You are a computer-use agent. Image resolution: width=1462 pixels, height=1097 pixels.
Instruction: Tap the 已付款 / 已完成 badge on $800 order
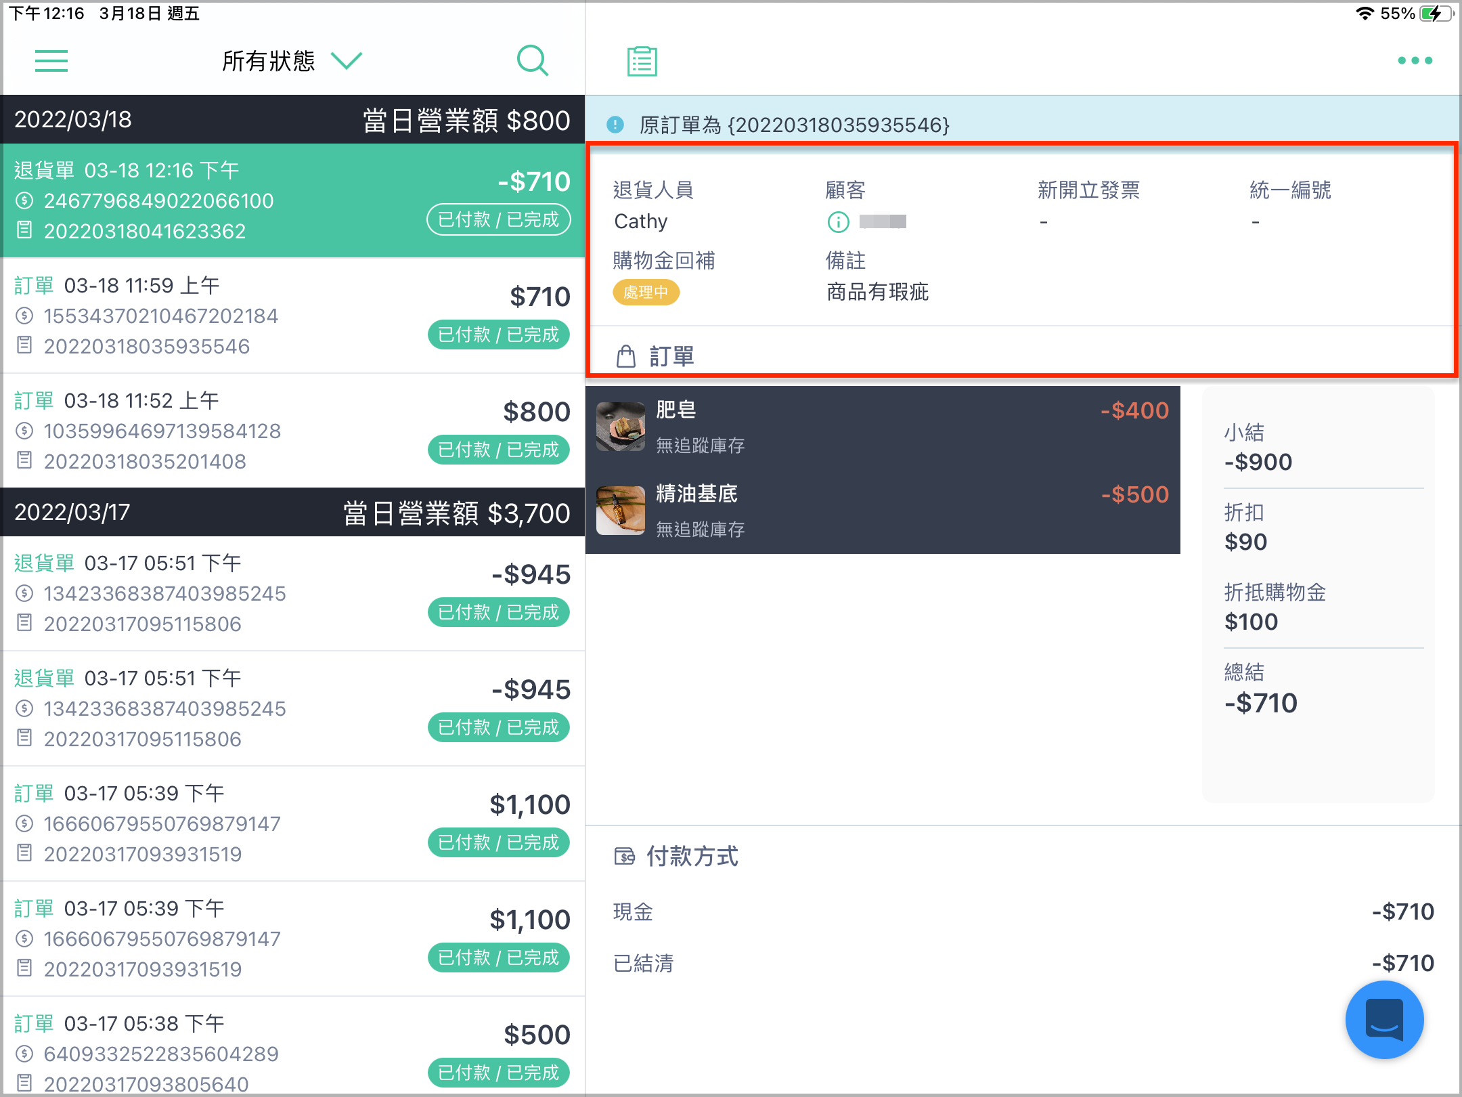(499, 450)
